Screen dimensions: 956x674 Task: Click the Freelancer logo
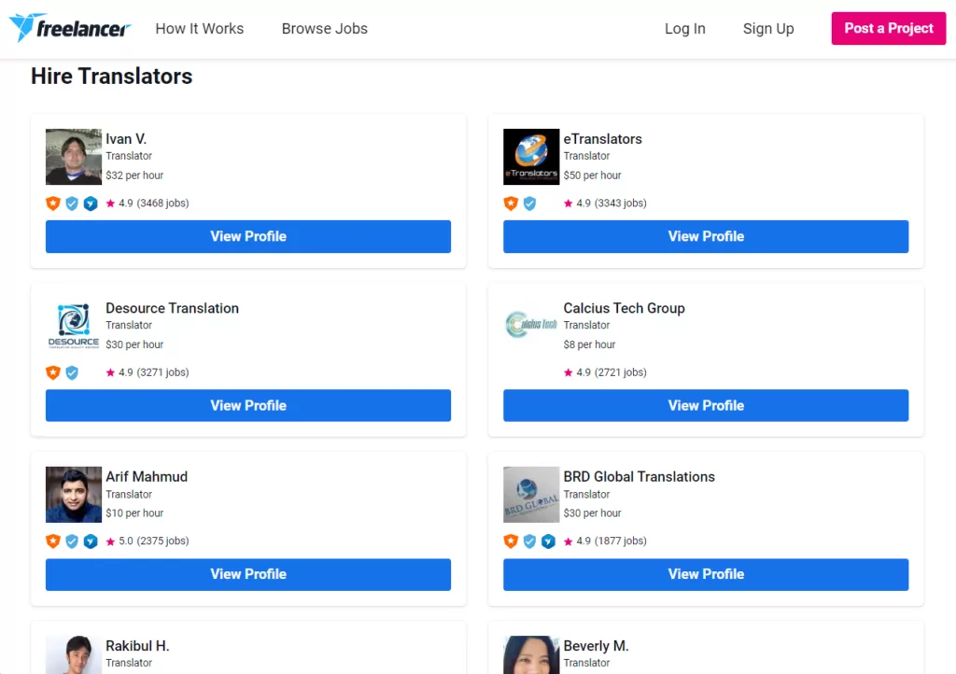tap(70, 28)
